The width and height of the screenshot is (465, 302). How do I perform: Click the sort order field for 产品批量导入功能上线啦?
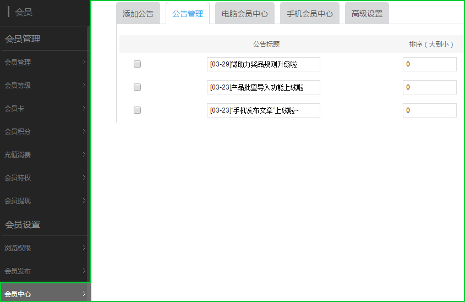(429, 87)
